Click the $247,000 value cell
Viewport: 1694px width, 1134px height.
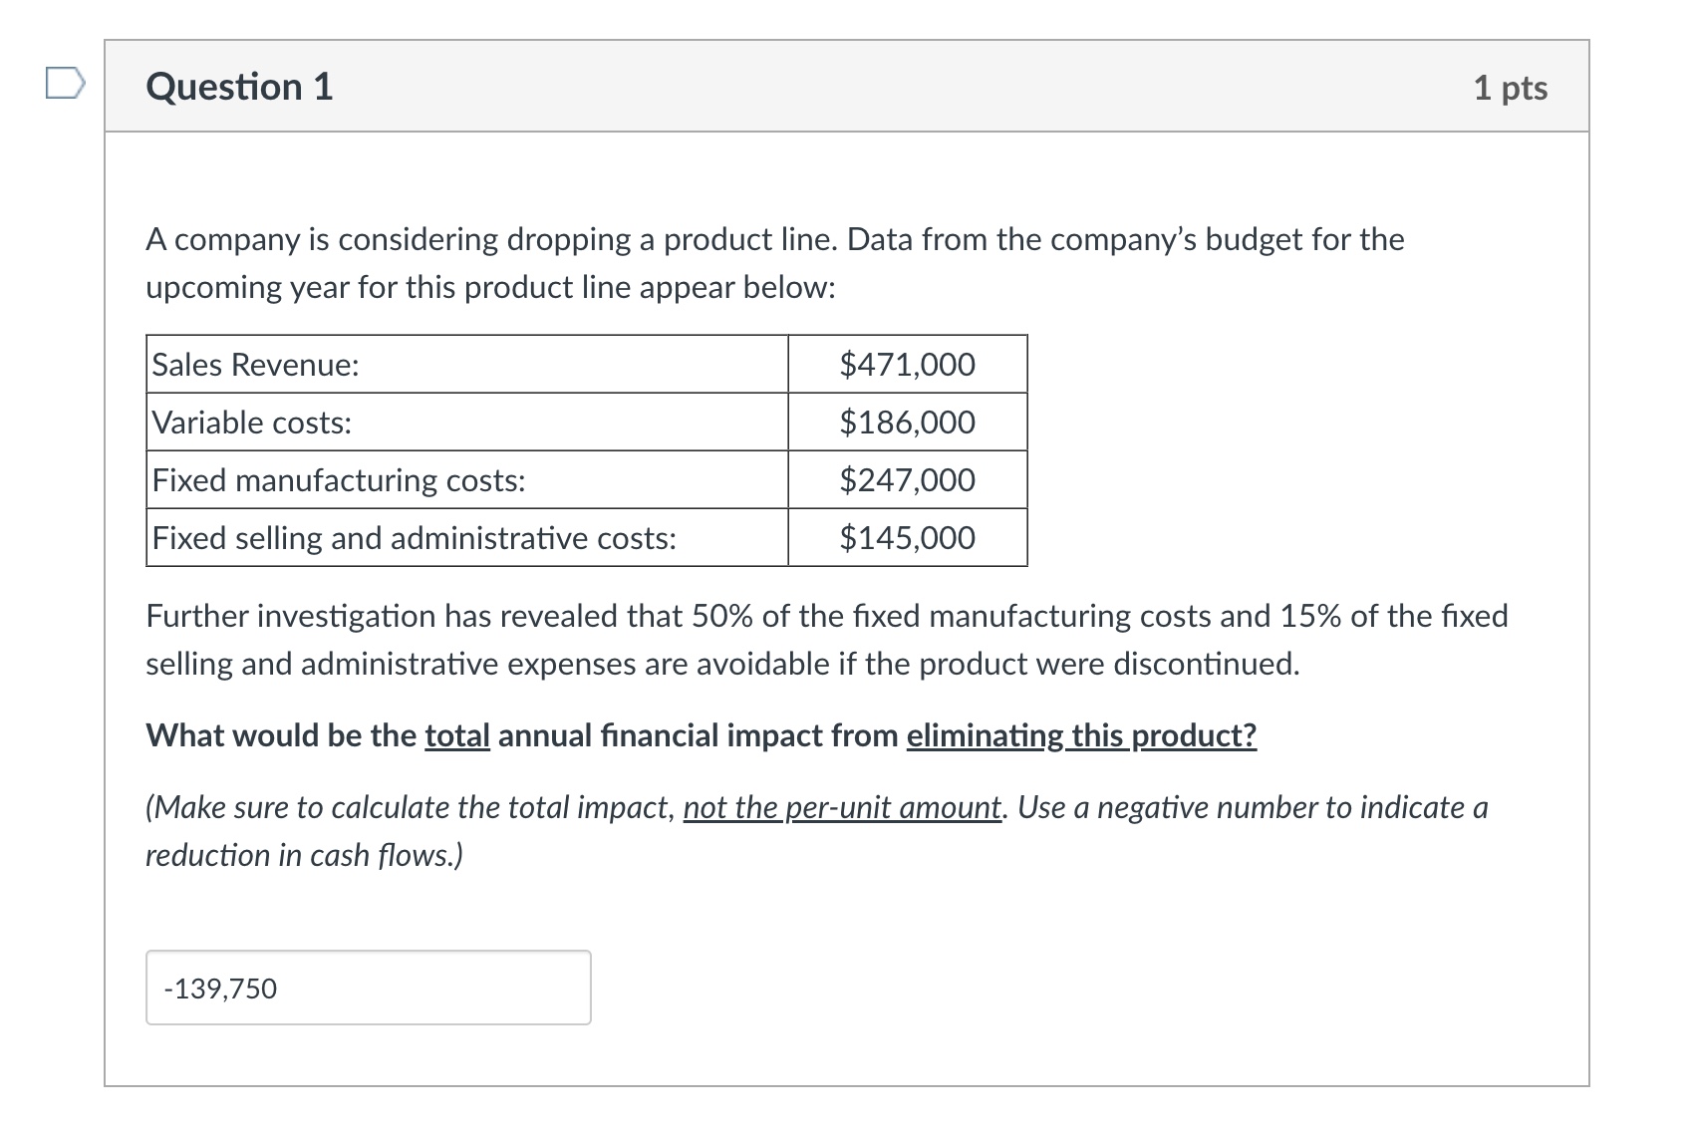[x=907, y=480]
